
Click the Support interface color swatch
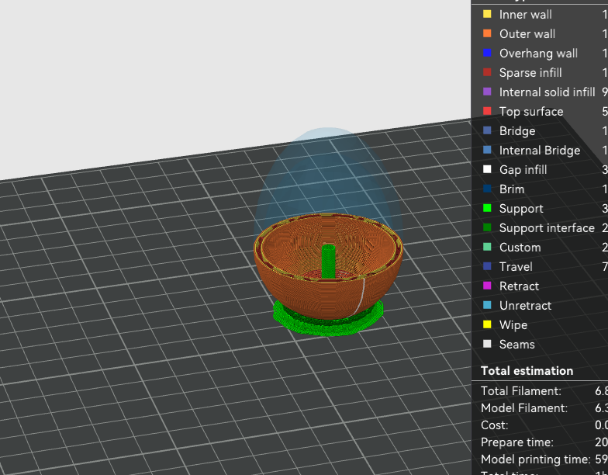487,228
